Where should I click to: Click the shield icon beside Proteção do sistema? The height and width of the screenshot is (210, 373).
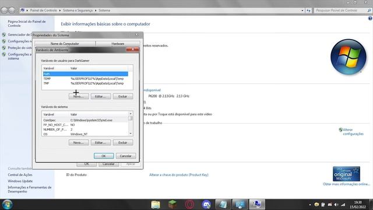[4, 48]
